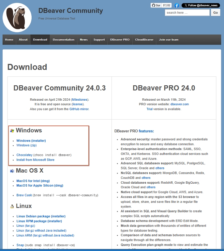
Task: Click 'others' after CouchDB
Action: 146,178
